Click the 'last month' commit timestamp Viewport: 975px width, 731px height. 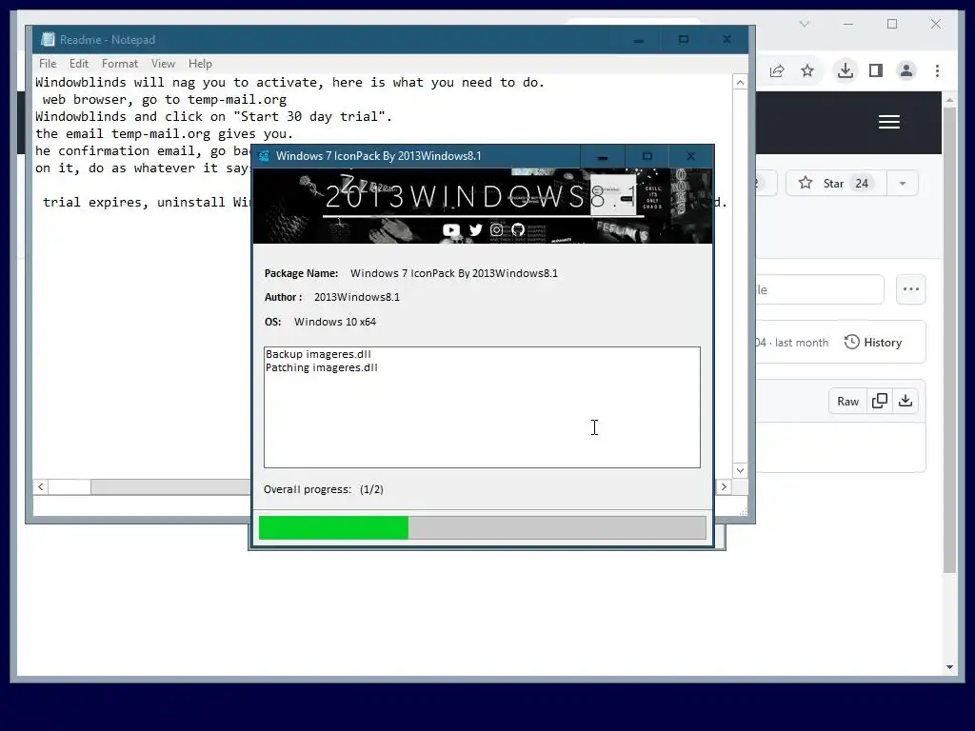(802, 343)
